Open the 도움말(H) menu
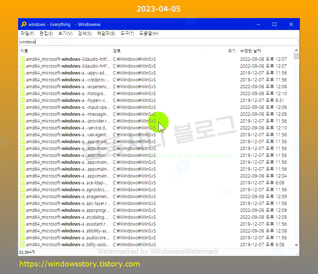This screenshot has height=274, width=318. coord(149,34)
